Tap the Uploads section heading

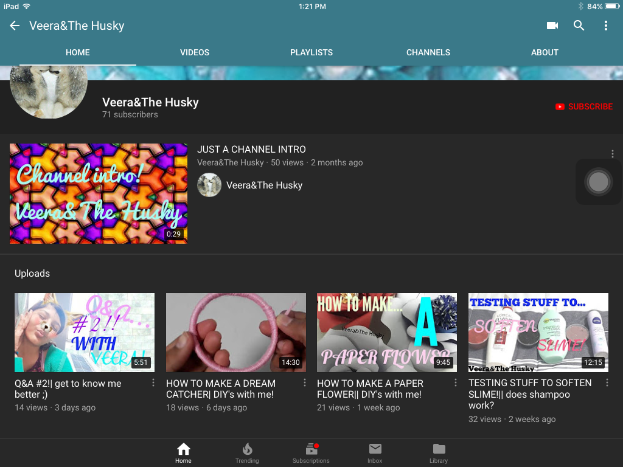tap(32, 273)
